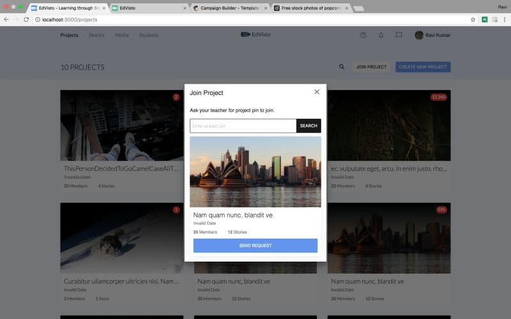
Task: Click the SEARCH button in dialog
Action: 309,126
